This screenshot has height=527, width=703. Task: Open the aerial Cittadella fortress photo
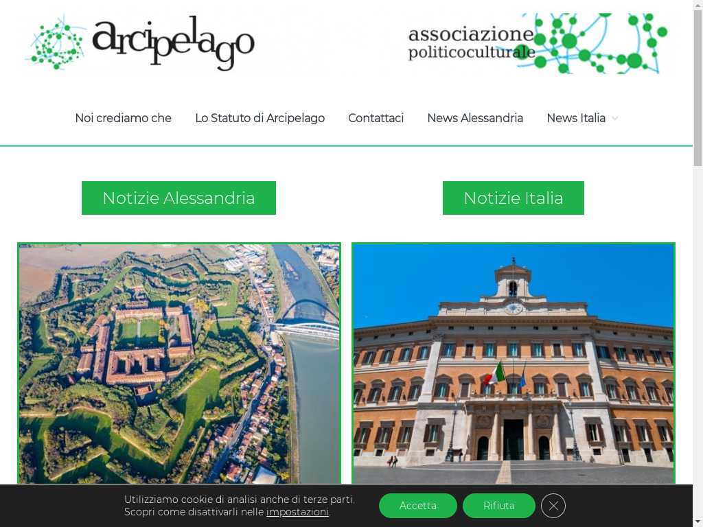tap(179, 364)
